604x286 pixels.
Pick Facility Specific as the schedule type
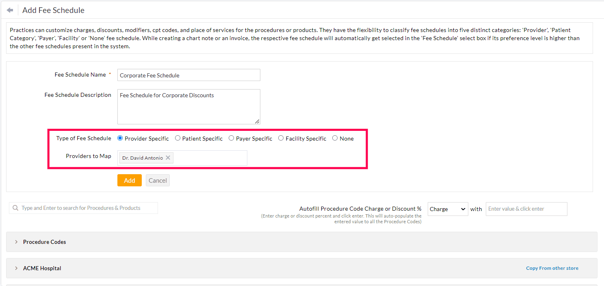point(281,138)
